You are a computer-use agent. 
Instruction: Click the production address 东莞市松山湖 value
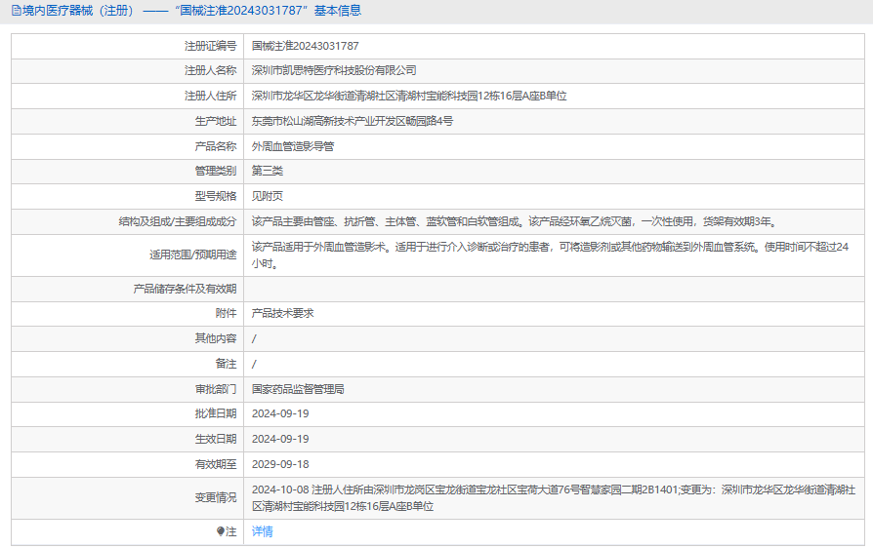(x=353, y=121)
